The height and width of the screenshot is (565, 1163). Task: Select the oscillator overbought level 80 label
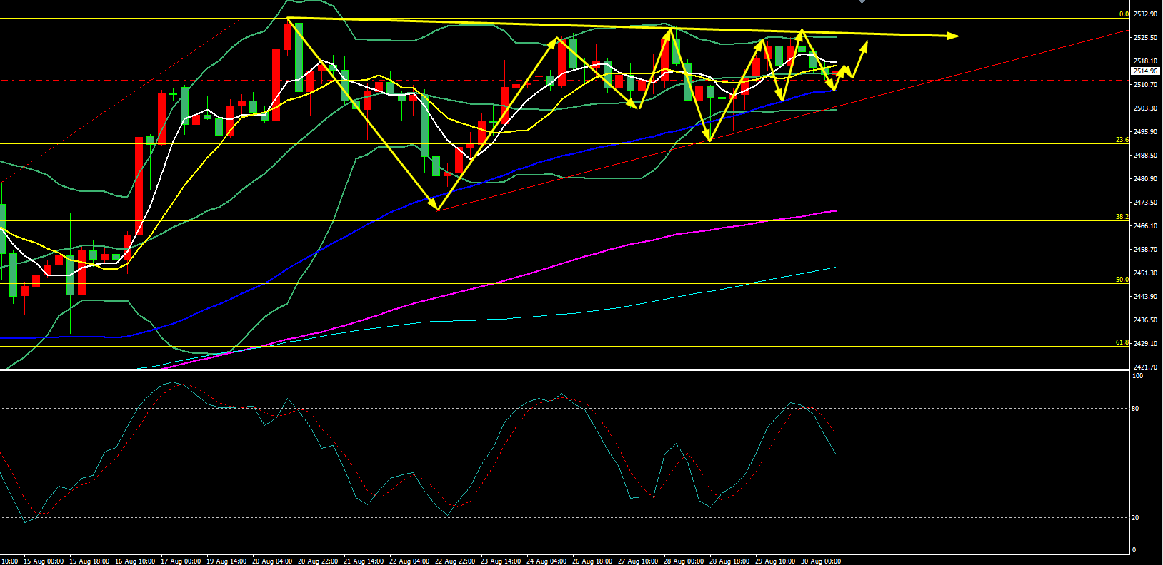[1136, 409]
